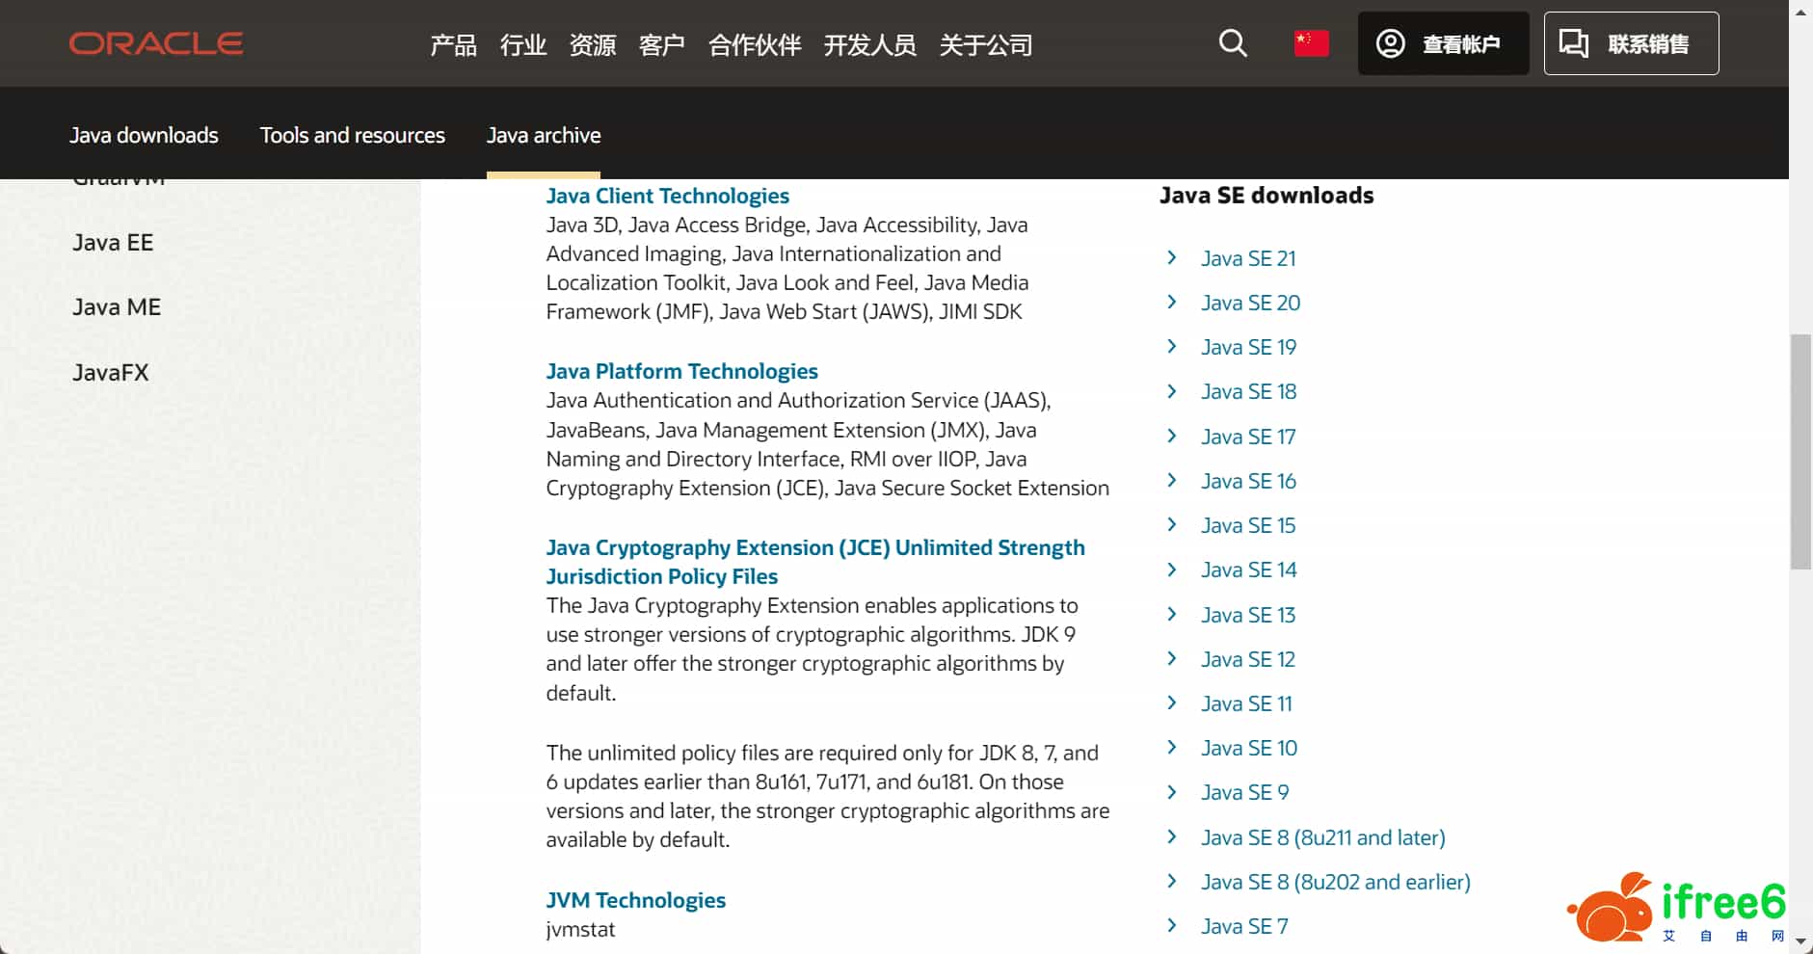The image size is (1813, 954).
Task: Click the Oracle logo
Action: pos(156,43)
